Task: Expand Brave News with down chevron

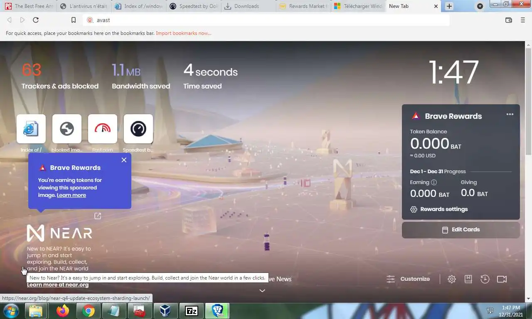Action: pyautogui.click(x=262, y=291)
